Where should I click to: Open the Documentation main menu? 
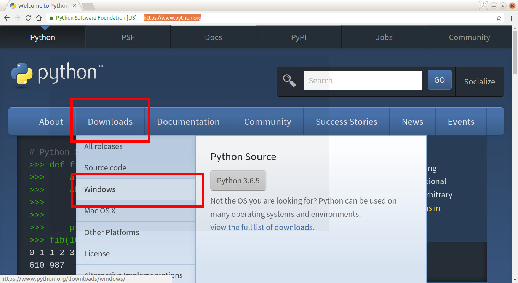188,122
